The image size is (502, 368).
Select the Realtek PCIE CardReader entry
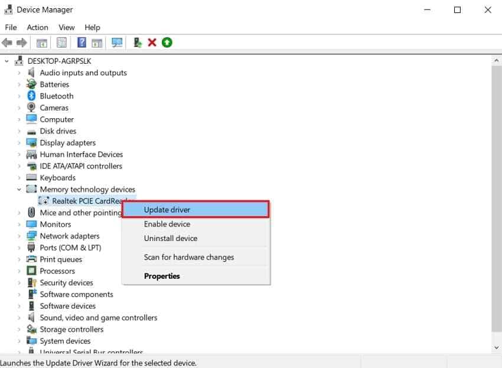point(87,201)
